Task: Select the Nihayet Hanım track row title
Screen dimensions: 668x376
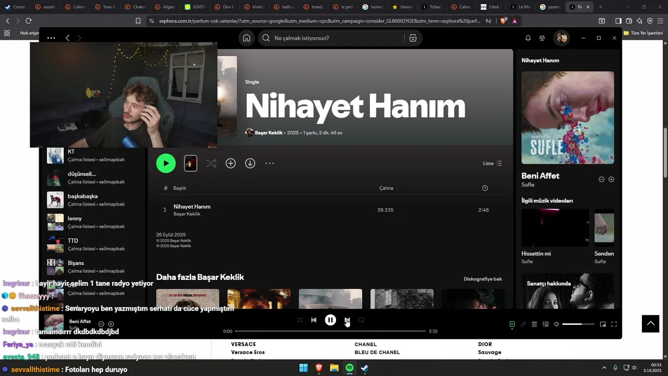Action: click(x=192, y=207)
